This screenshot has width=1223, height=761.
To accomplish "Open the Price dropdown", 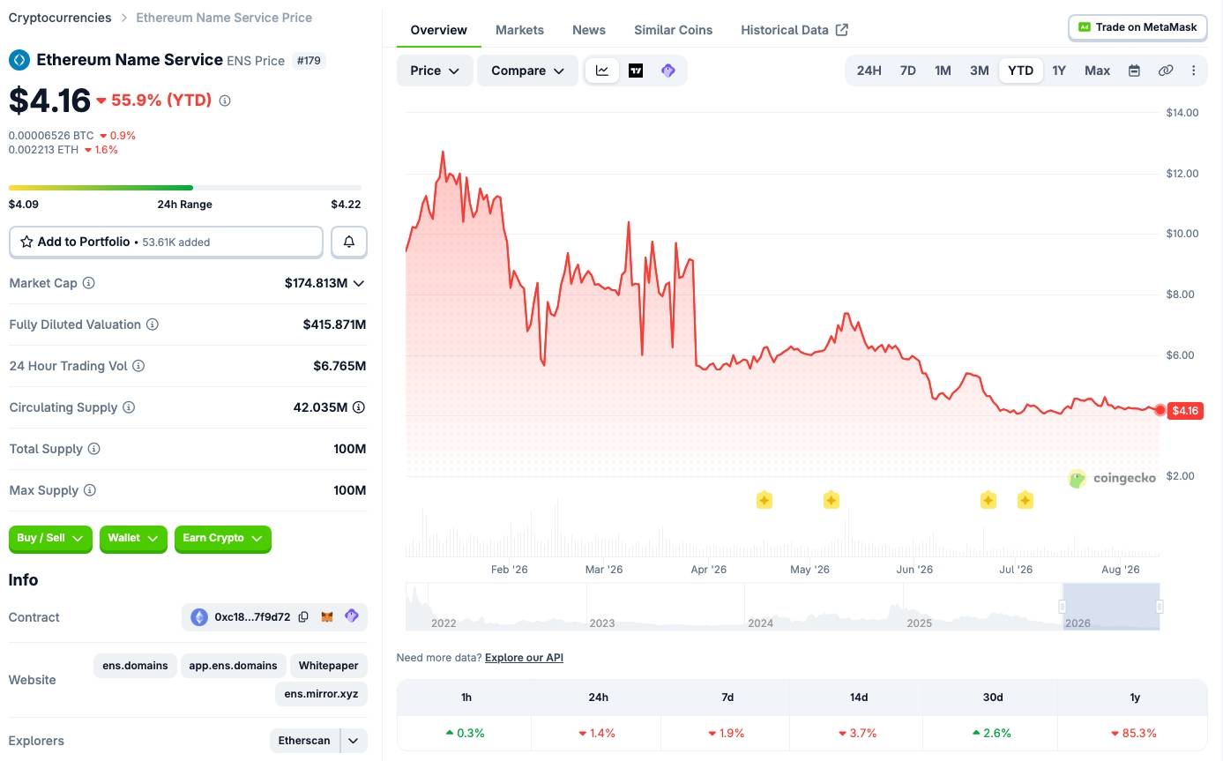I will (x=435, y=71).
